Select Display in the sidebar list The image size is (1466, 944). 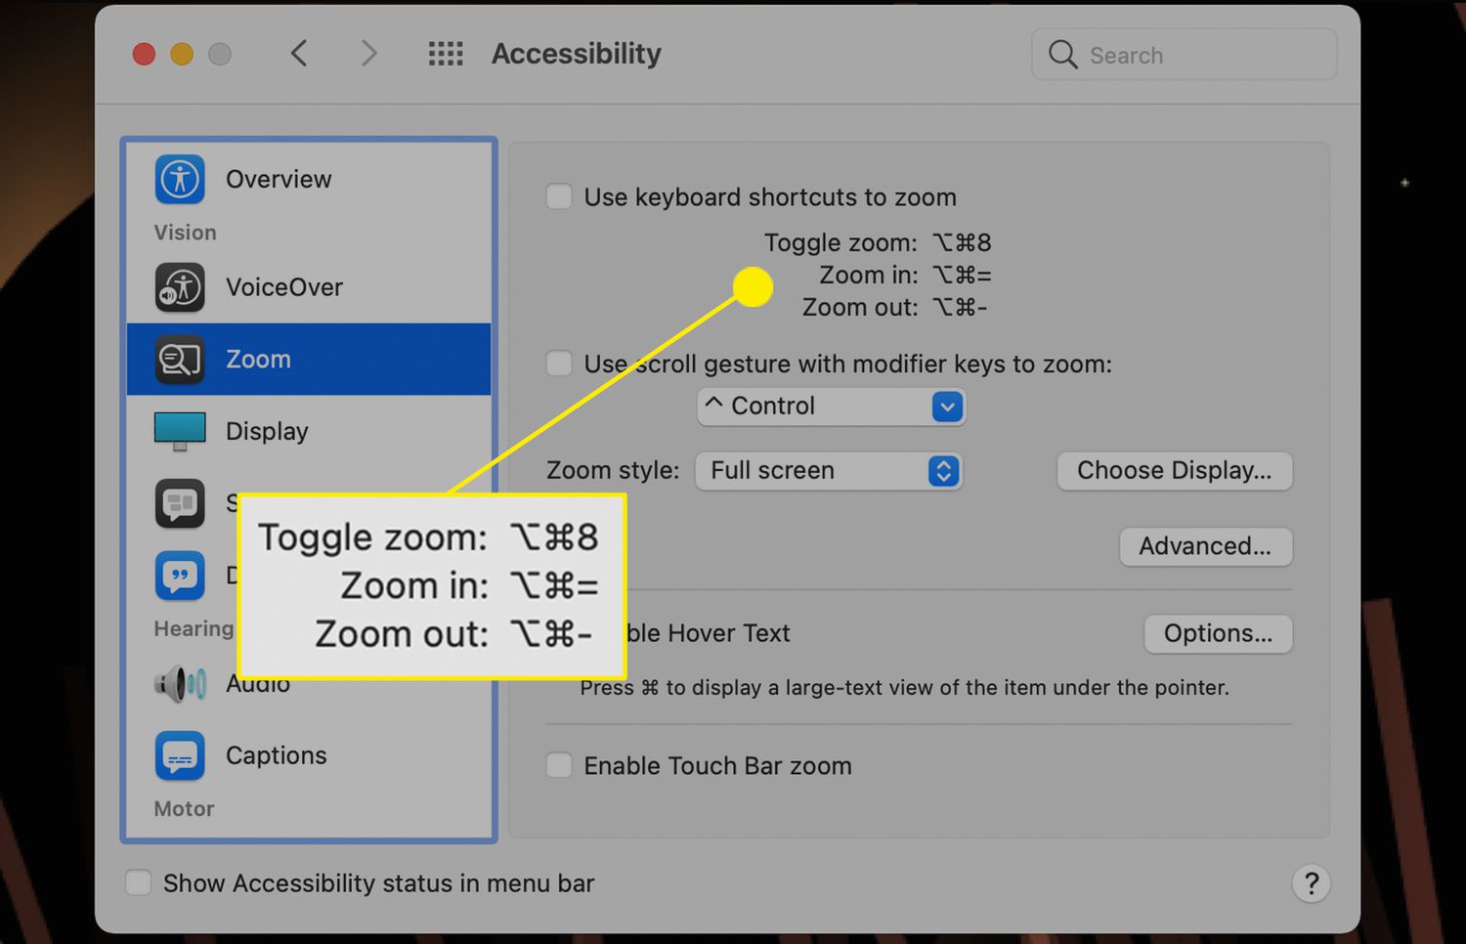tap(309, 431)
